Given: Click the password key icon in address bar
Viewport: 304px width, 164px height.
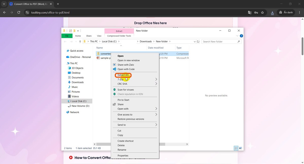Looking at the screenshot, I should pyautogui.click(x=256, y=12).
